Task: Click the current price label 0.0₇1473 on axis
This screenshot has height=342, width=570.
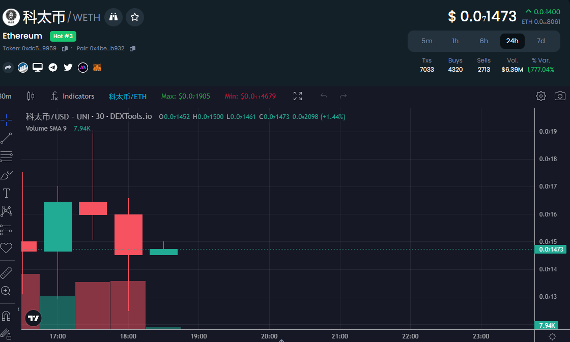Action: 551,250
